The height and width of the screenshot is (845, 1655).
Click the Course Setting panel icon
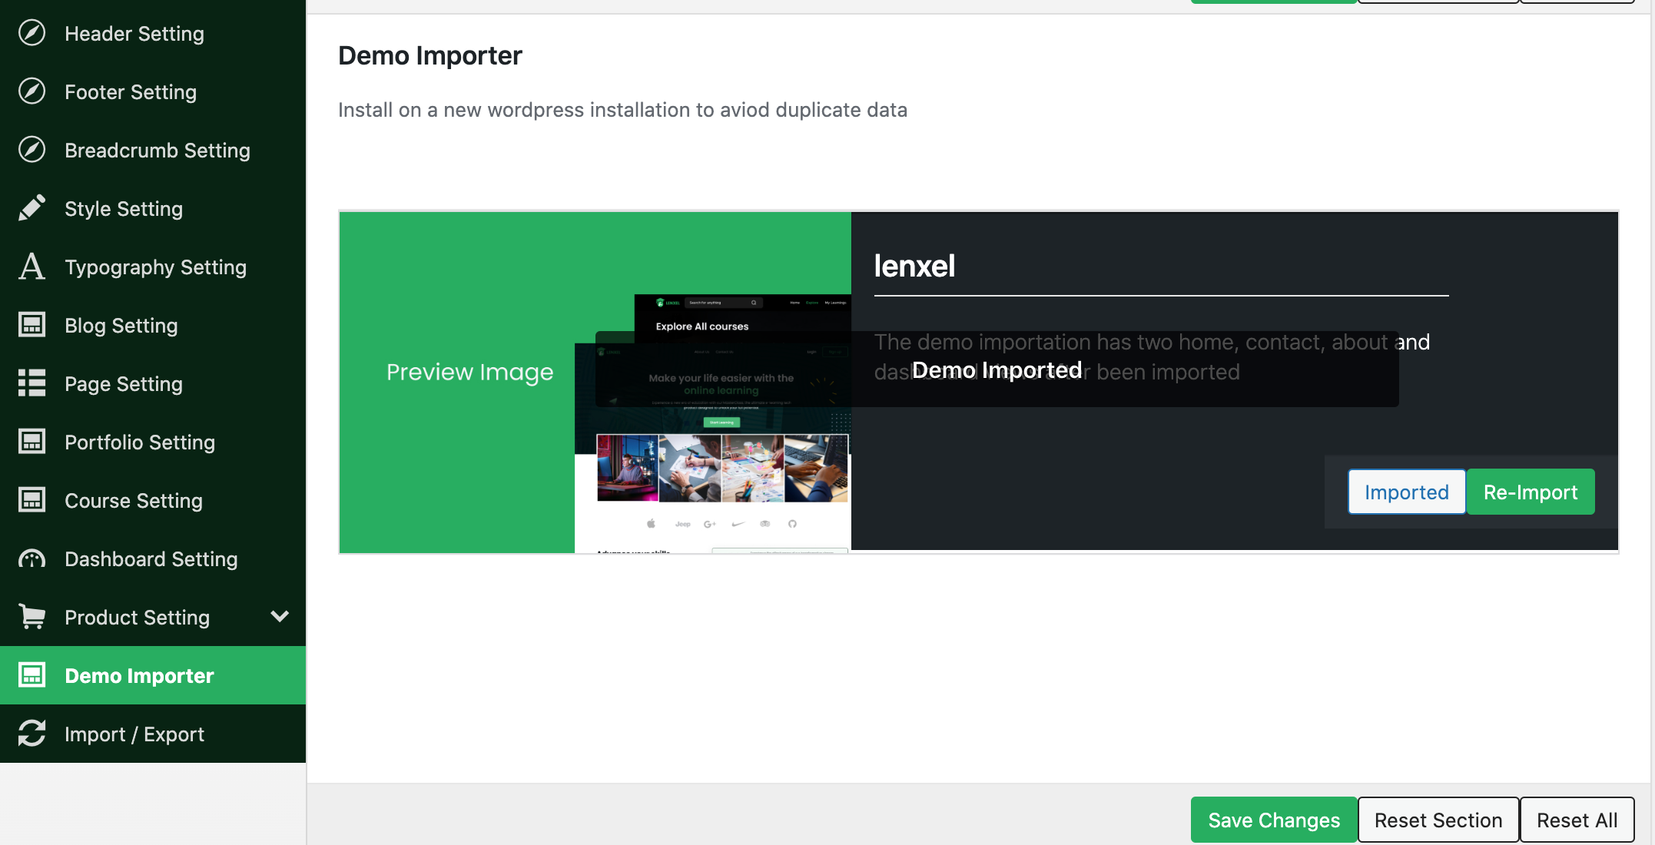coord(32,500)
